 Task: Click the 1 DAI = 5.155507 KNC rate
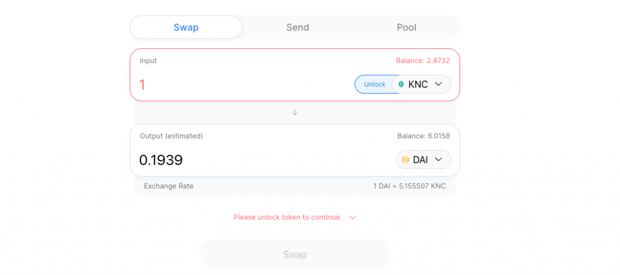coord(409,186)
